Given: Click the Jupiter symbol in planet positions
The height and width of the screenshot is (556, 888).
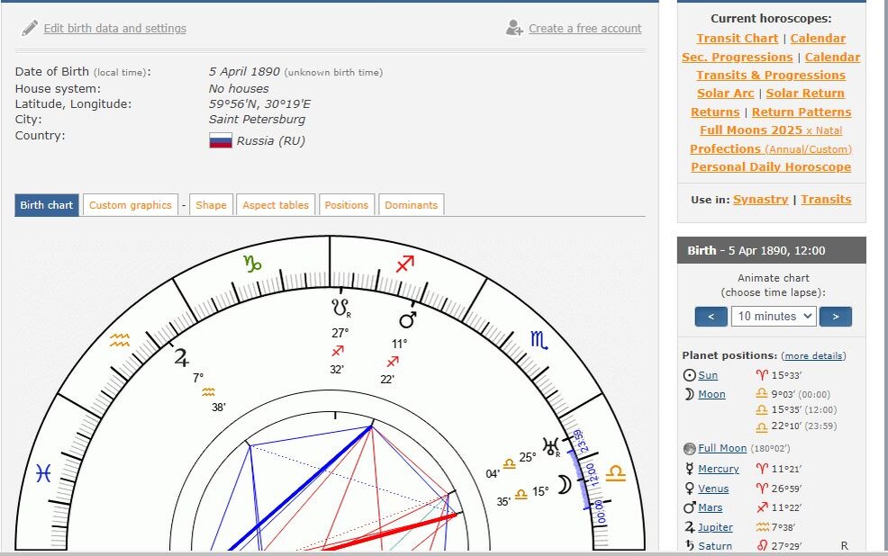Looking at the screenshot, I should tap(689, 527).
